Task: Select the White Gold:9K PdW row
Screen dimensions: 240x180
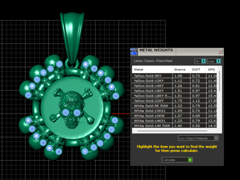Action: point(174,105)
